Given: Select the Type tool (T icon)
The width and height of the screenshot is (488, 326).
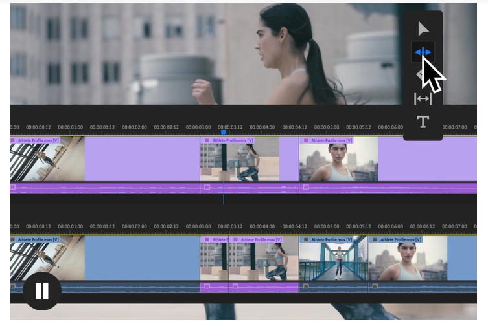Looking at the screenshot, I should click(423, 122).
